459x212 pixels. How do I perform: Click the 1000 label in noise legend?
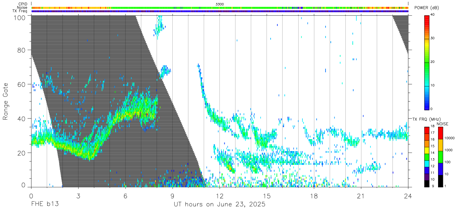pyautogui.click(x=448, y=150)
